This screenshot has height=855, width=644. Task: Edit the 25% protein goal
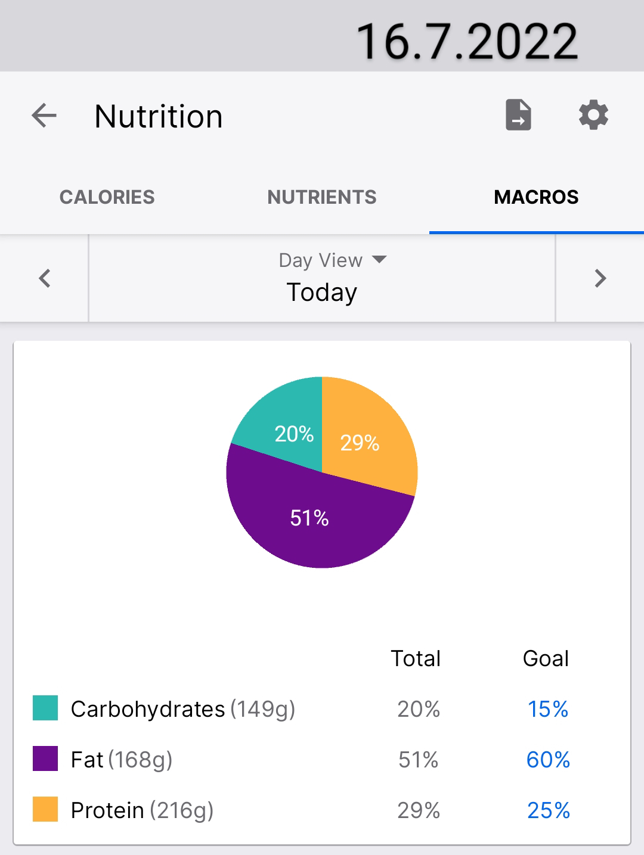coord(548,810)
